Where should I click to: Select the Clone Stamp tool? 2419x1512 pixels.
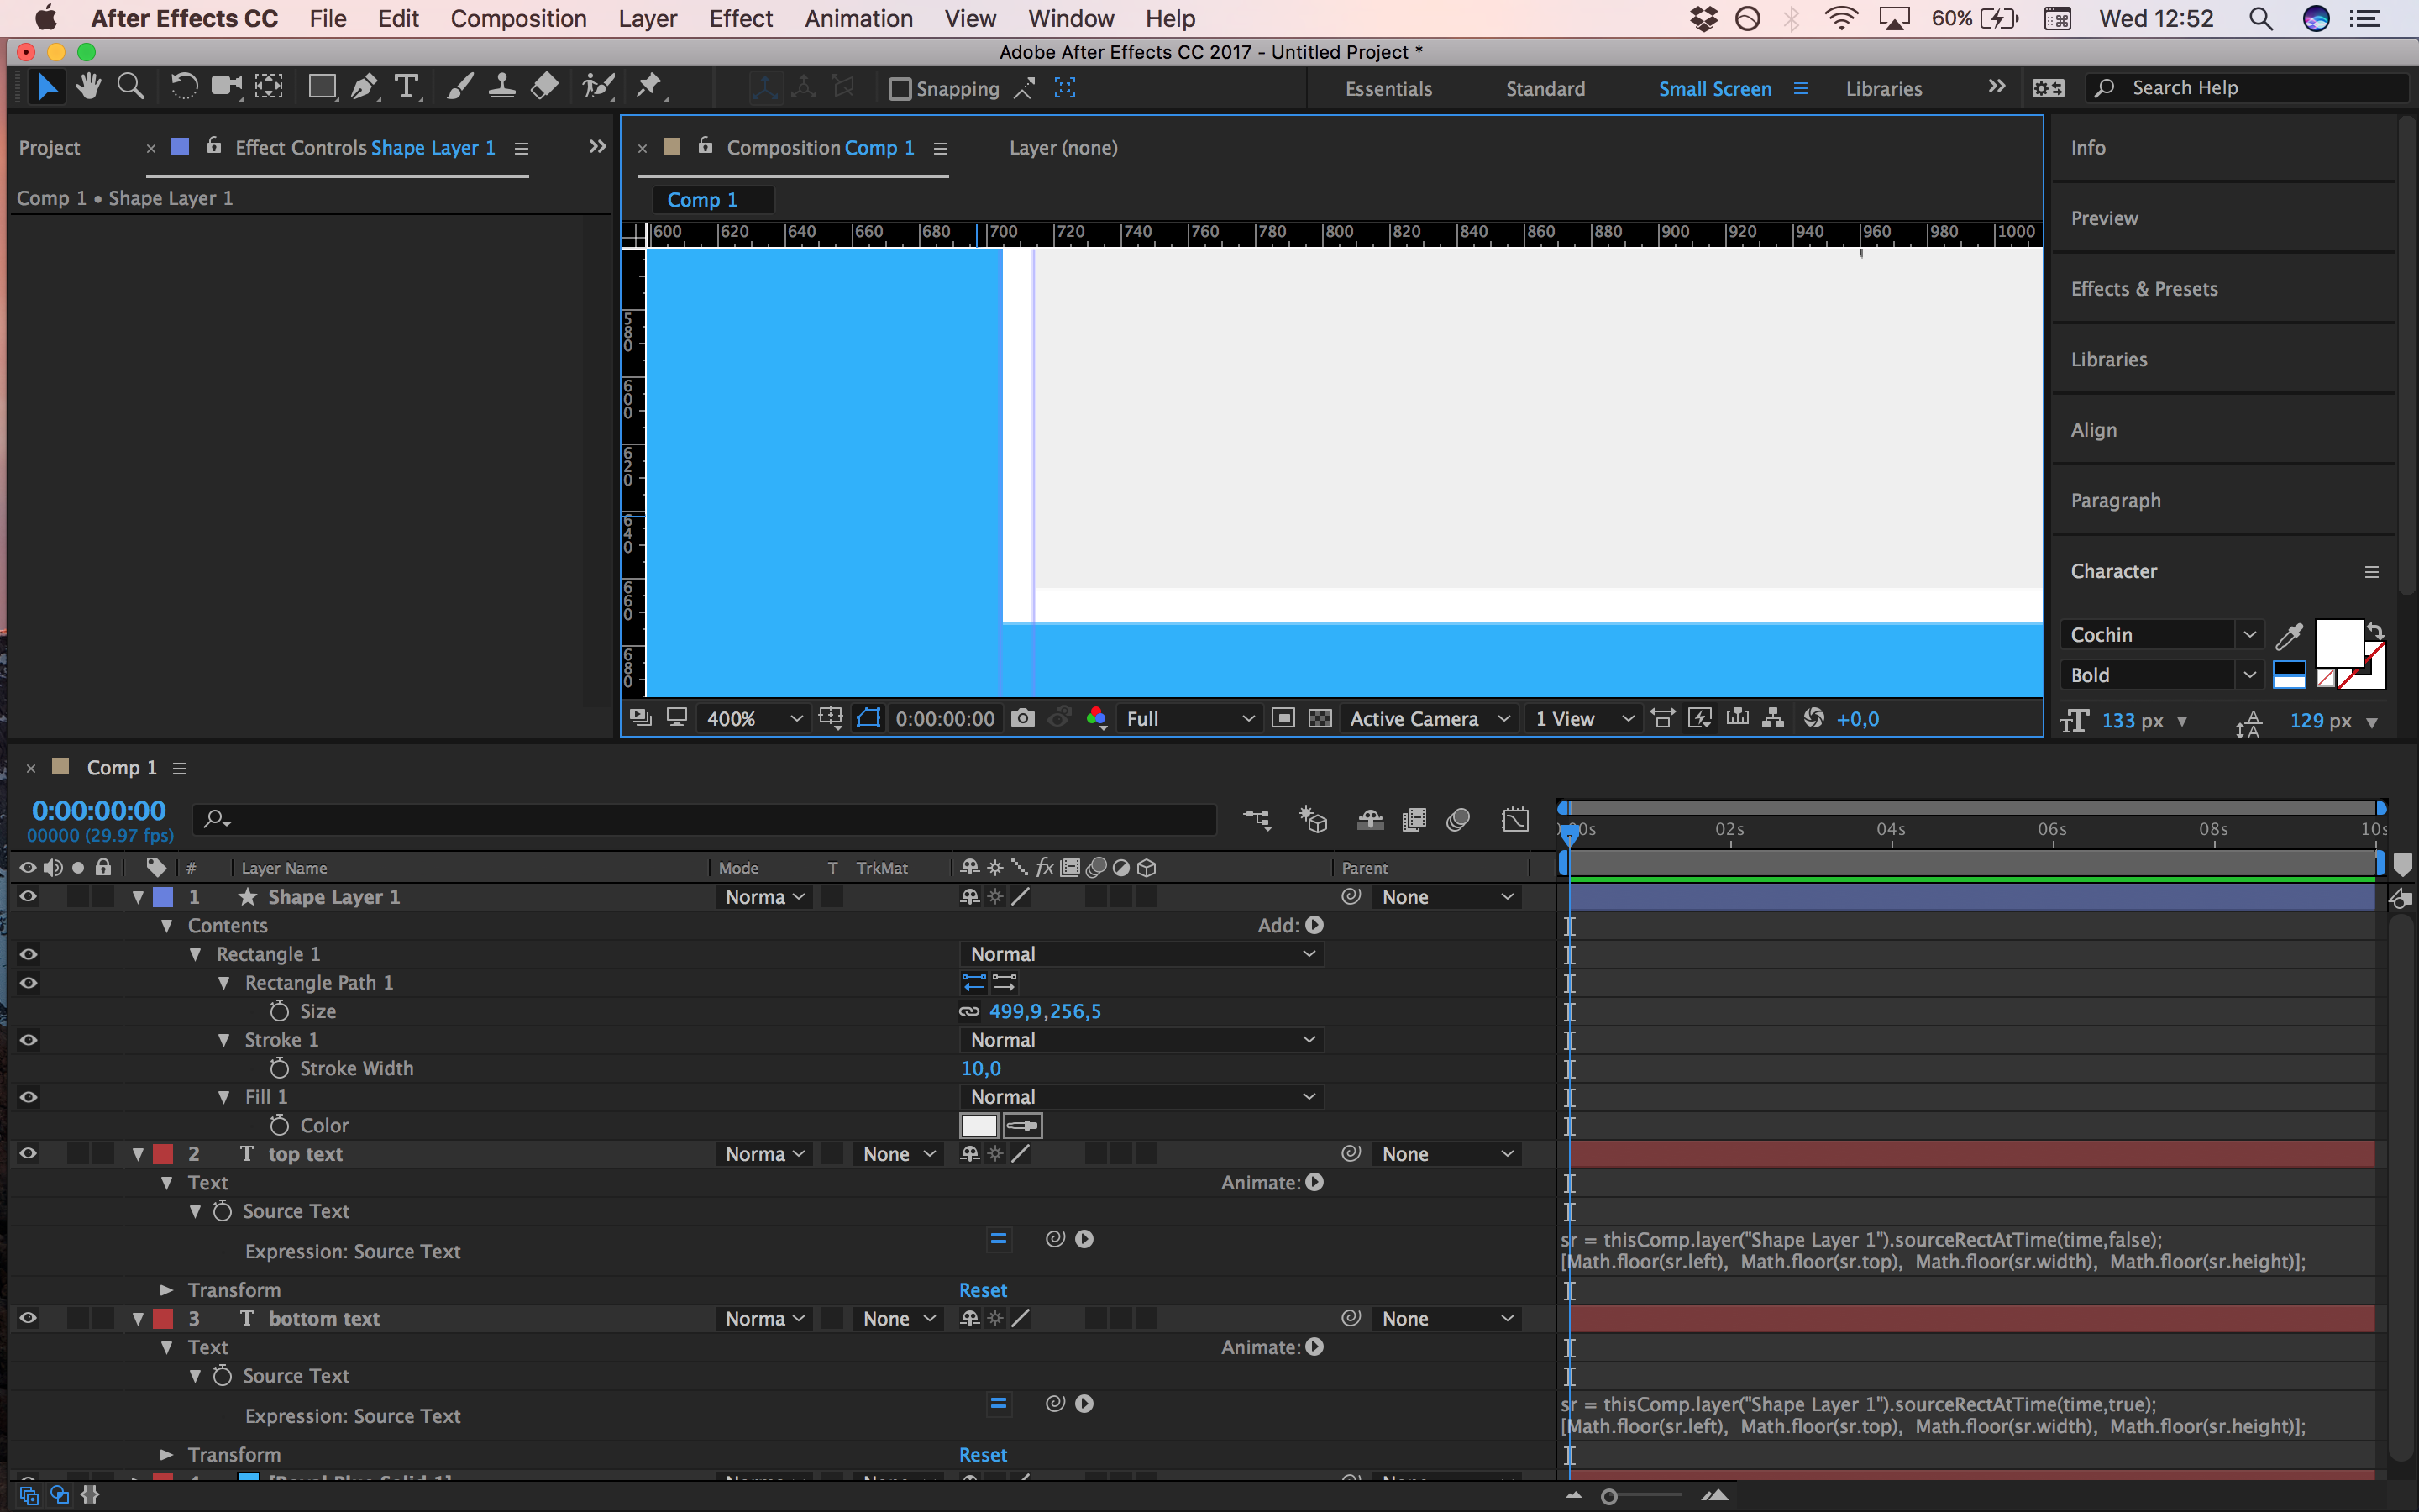click(501, 88)
